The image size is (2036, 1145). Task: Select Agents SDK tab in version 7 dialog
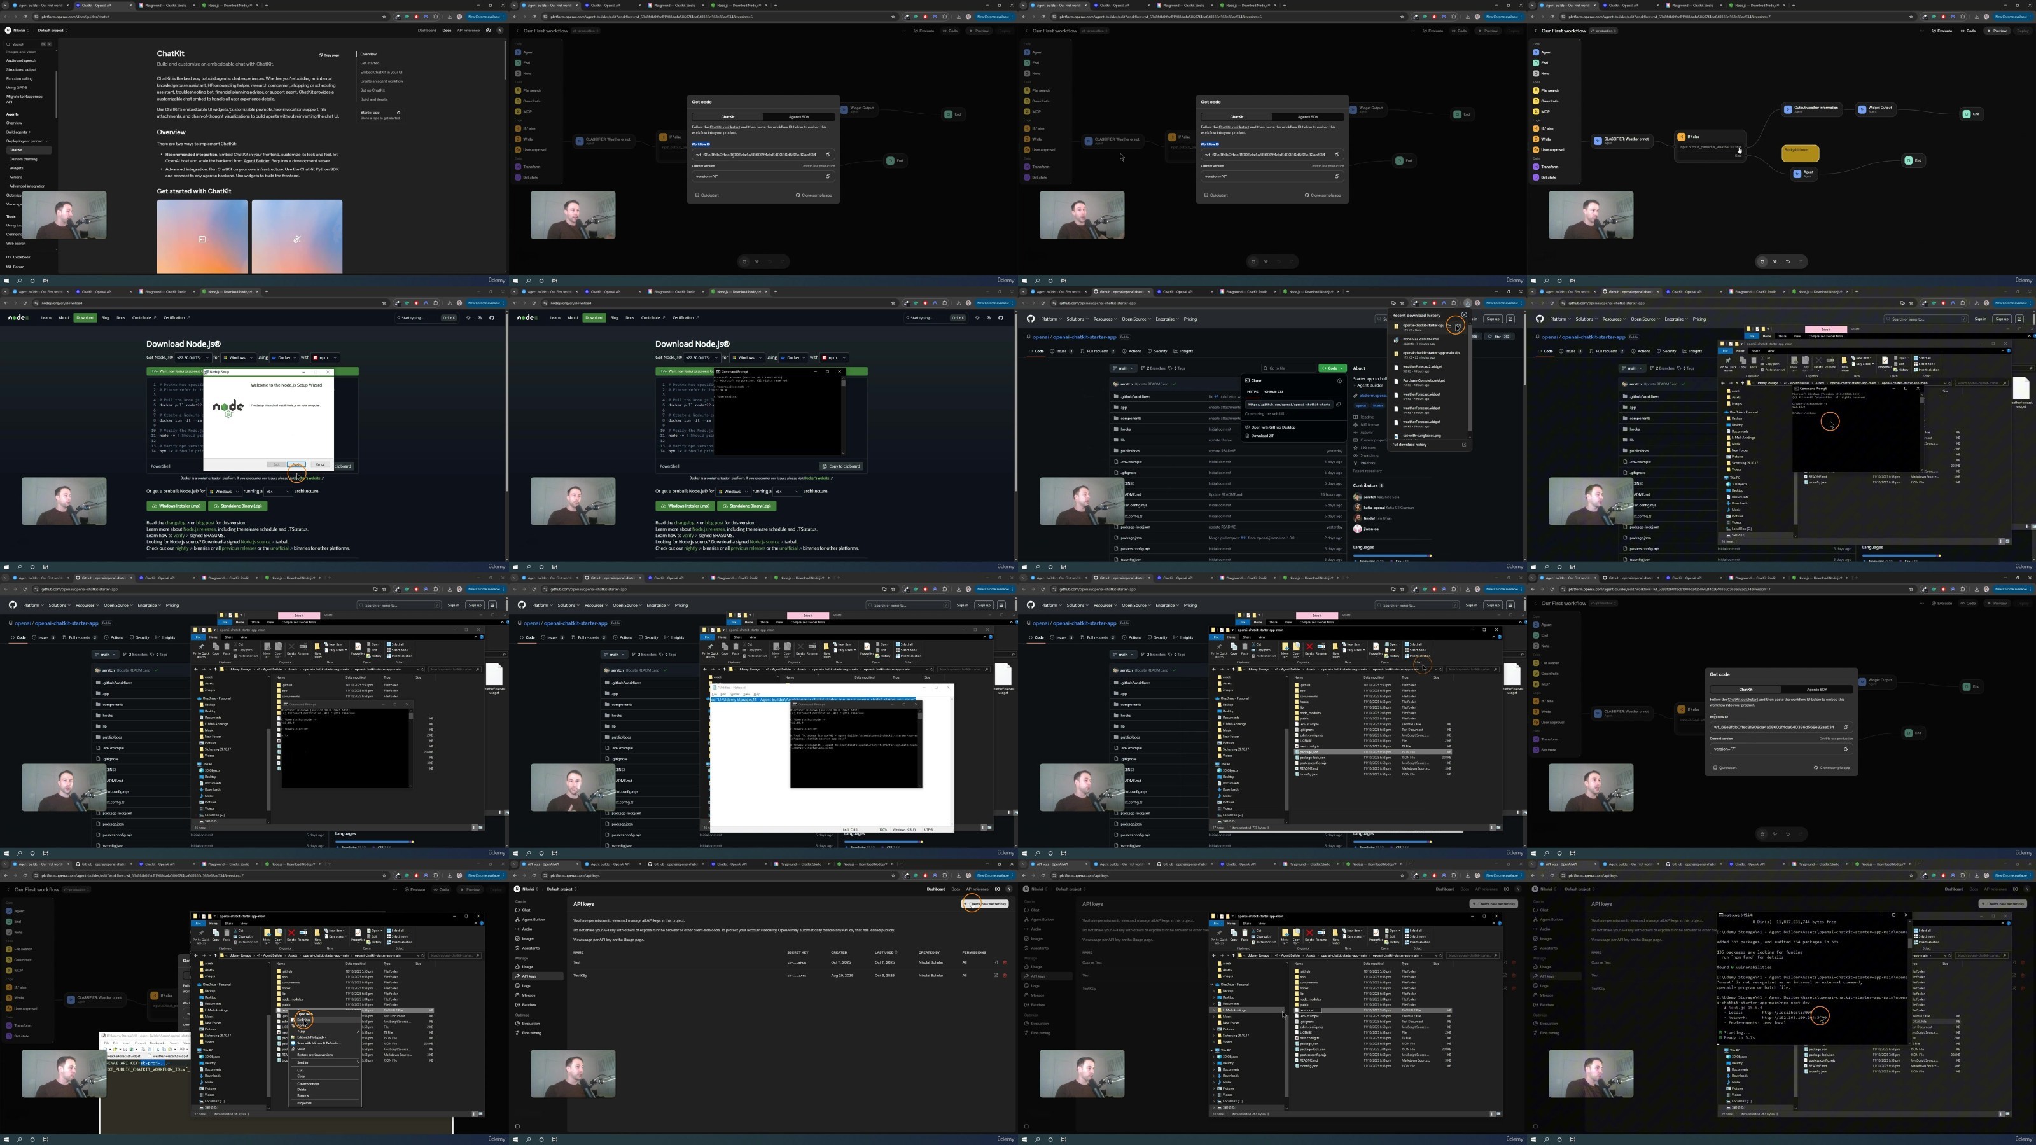pos(1816,689)
